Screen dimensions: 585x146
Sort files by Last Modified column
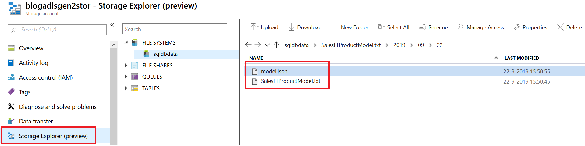coord(522,58)
